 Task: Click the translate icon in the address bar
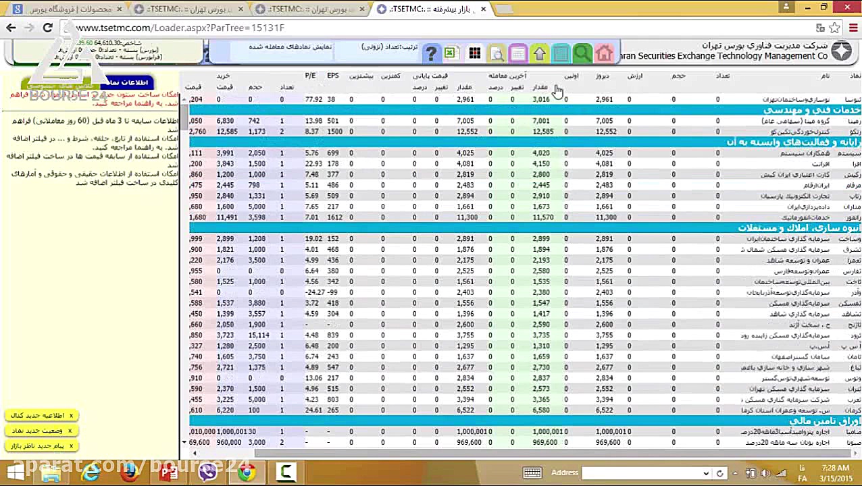[820, 28]
